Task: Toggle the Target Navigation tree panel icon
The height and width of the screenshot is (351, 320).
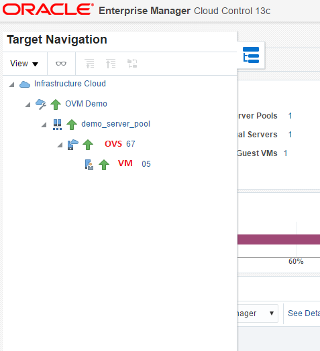Action: 251,55
